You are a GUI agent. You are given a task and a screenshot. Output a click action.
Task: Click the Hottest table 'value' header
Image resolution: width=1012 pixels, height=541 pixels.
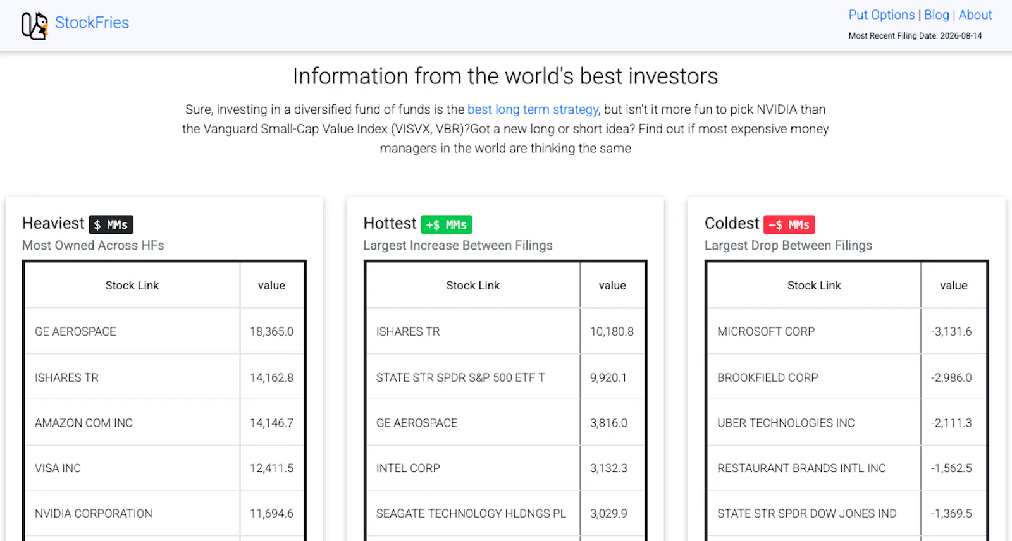(612, 285)
